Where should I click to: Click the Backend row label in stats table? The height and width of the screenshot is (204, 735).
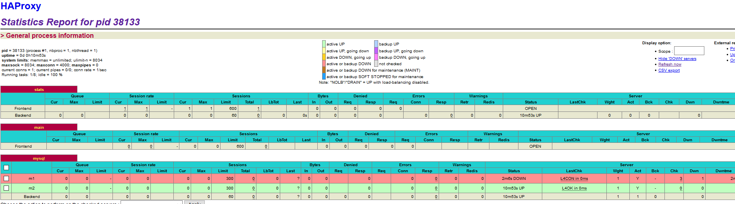pyautogui.click(x=23, y=115)
